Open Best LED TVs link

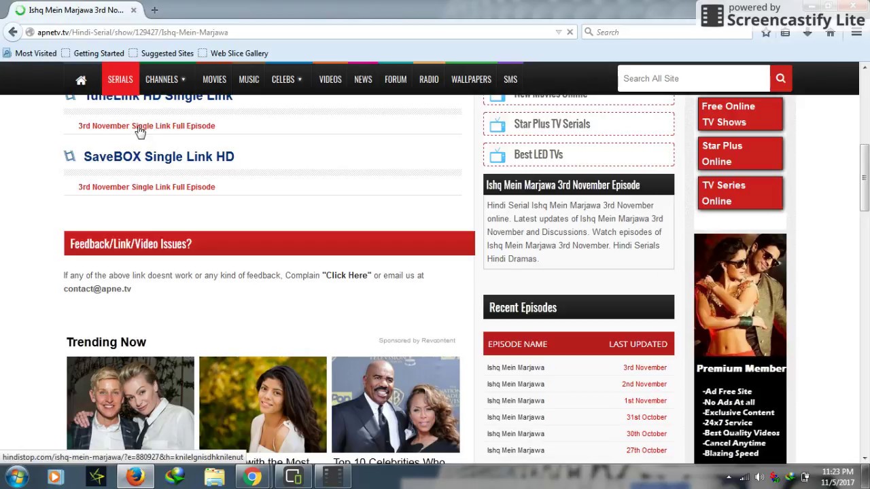click(538, 155)
